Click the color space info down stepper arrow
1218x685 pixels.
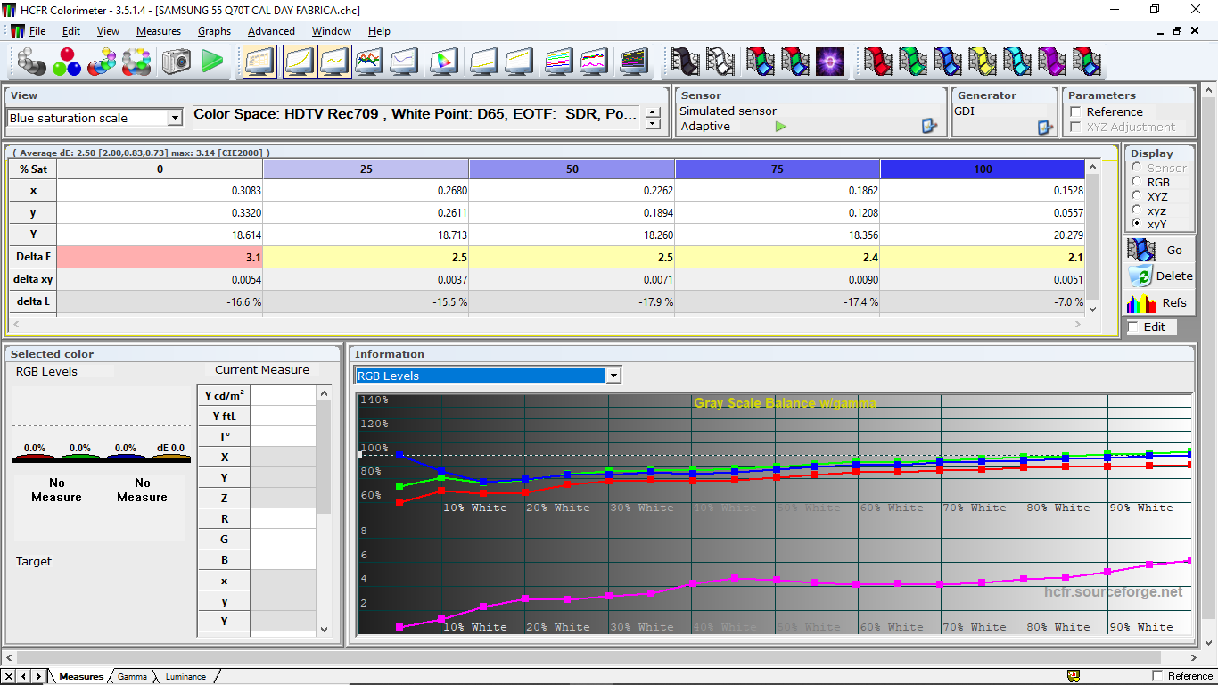pos(654,124)
